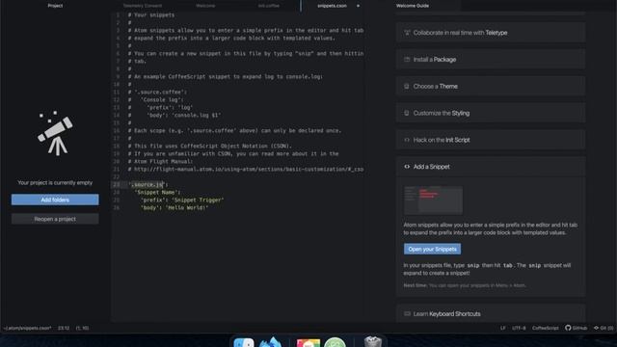The height and width of the screenshot is (347, 617).
Task: Change the LF line ending selector
Action: [x=503, y=328]
